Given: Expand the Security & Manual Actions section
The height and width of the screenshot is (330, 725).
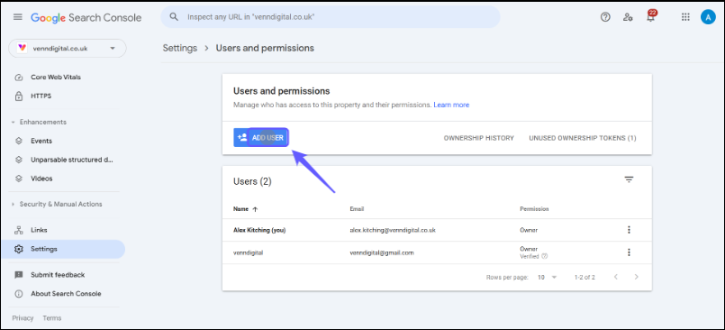Looking at the screenshot, I should [x=57, y=204].
